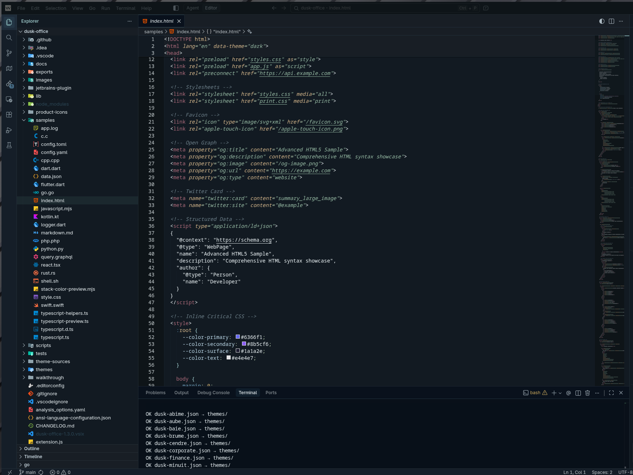The width and height of the screenshot is (633, 475).
Task: Open the Remote Explorer activity icon
Action: pos(9,99)
